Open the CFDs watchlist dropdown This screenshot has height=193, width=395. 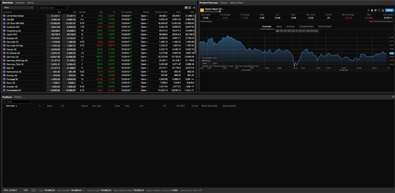(x=17, y=8)
